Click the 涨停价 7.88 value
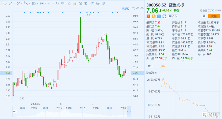The width and height of the screenshot is (222, 119). click(x=209, y=46)
